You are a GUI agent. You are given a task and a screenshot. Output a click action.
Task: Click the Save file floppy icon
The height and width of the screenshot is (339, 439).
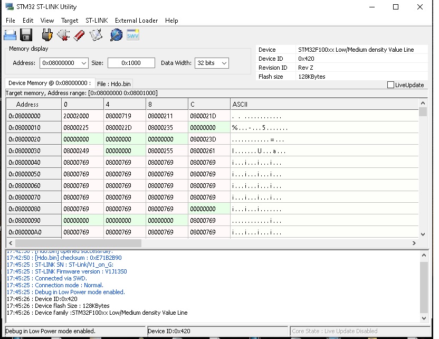point(26,35)
